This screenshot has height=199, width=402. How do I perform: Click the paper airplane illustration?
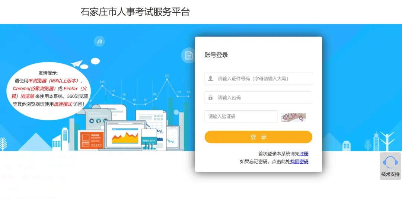(x=77, y=63)
